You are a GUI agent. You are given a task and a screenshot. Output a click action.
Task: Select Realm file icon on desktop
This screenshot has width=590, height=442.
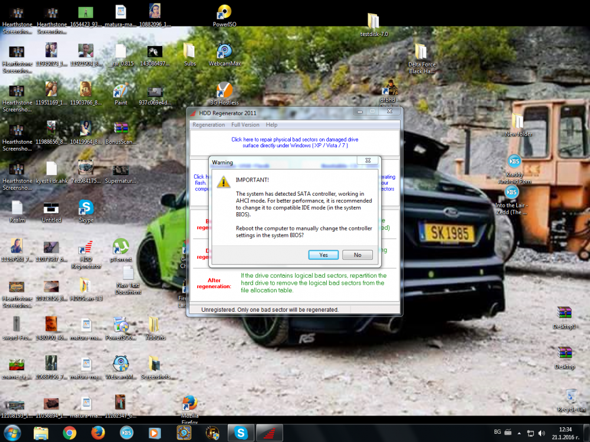17,211
